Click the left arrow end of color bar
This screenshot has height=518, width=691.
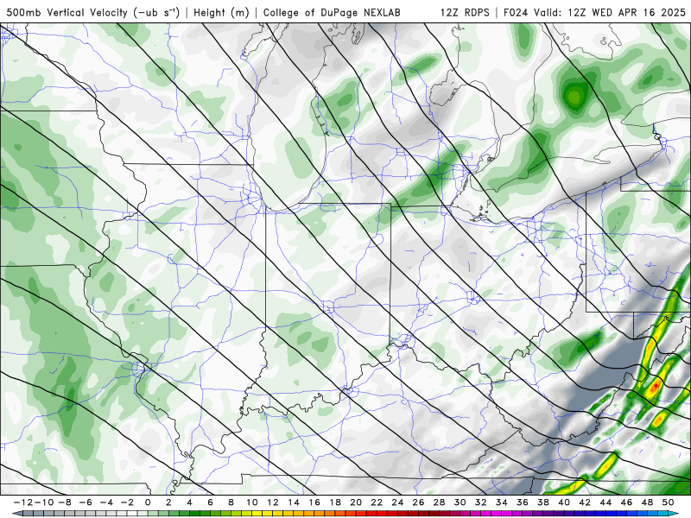17,514
